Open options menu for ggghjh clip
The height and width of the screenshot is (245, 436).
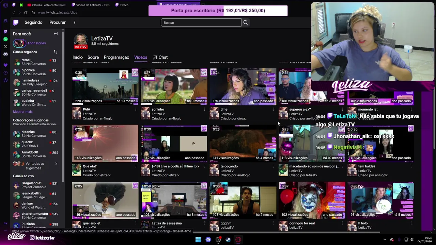(x=273, y=223)
